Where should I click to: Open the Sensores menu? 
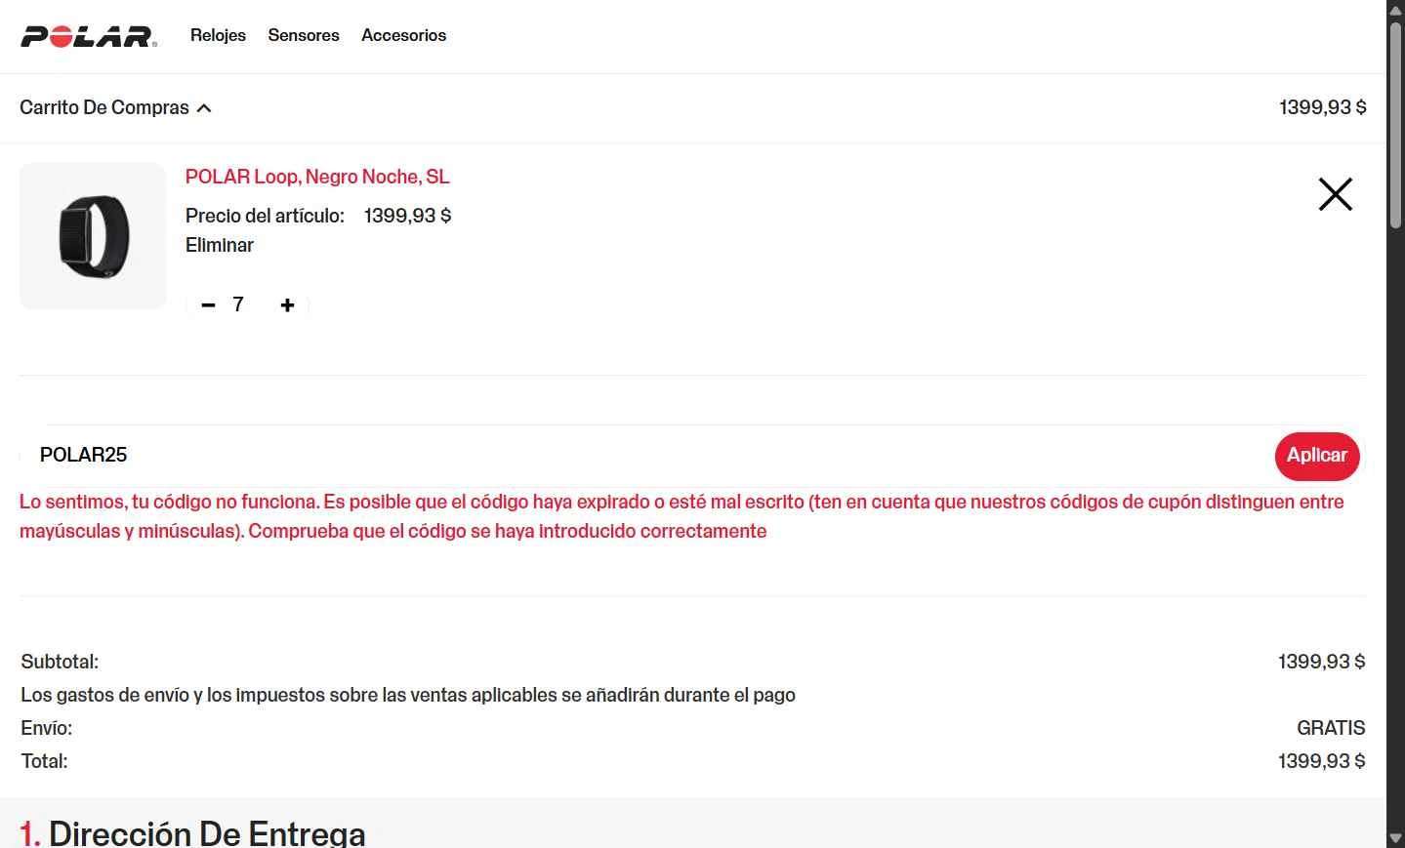pos(304,35)
